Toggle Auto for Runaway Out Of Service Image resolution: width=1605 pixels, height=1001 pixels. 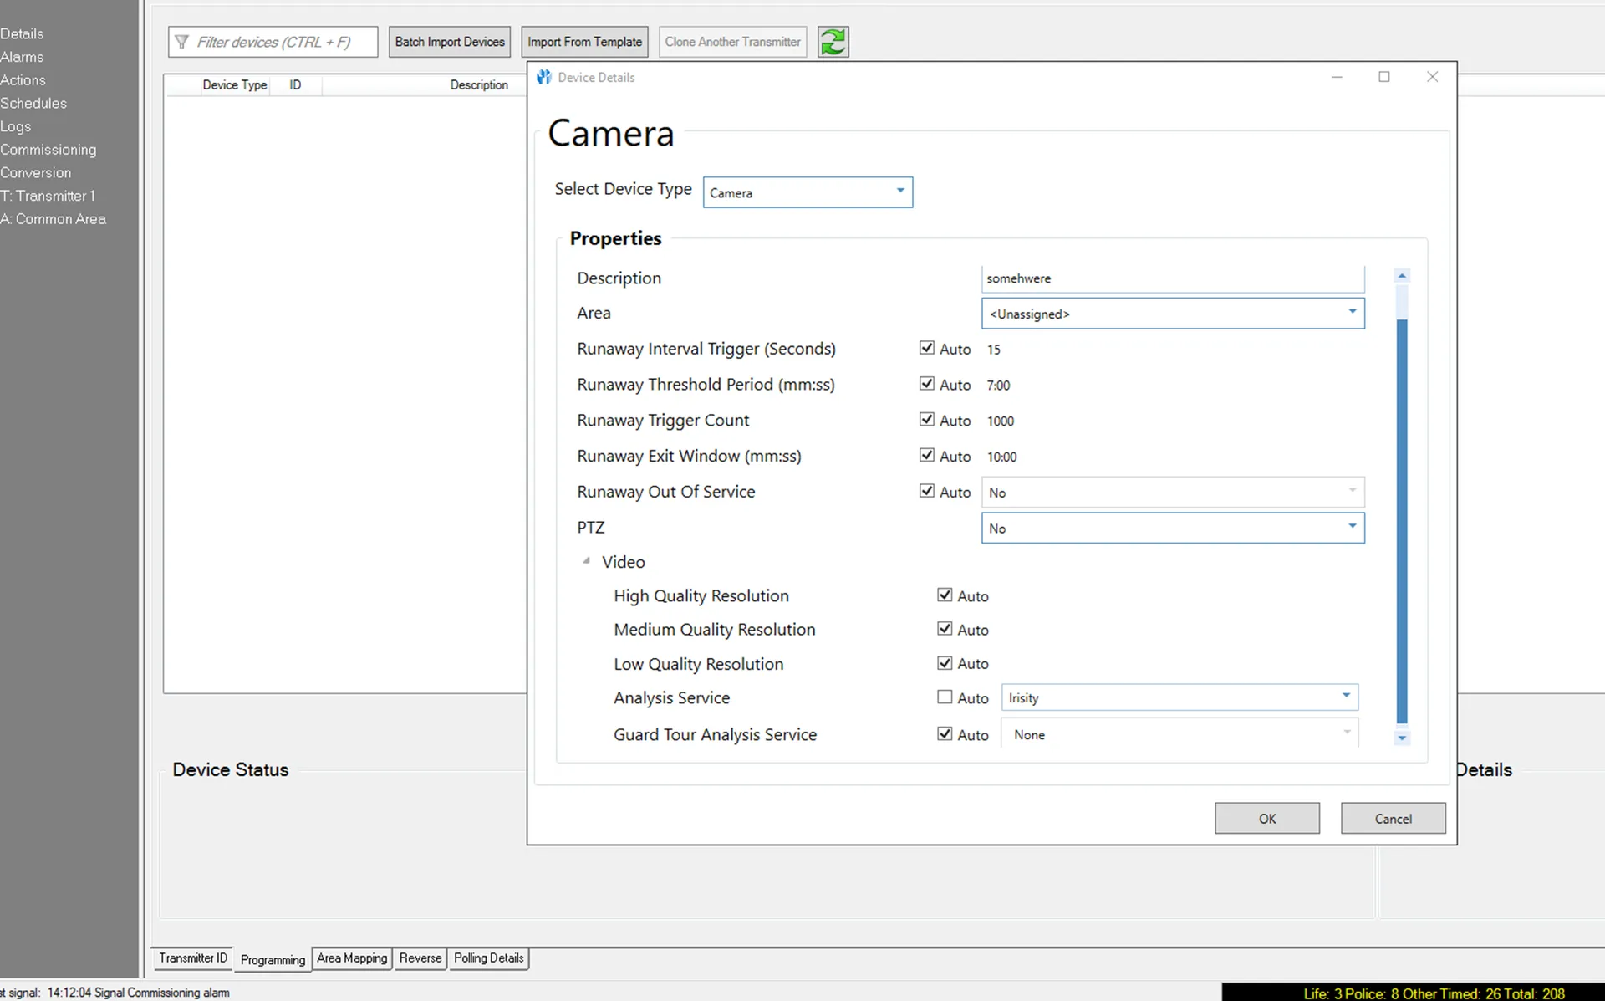click(926, 491)
